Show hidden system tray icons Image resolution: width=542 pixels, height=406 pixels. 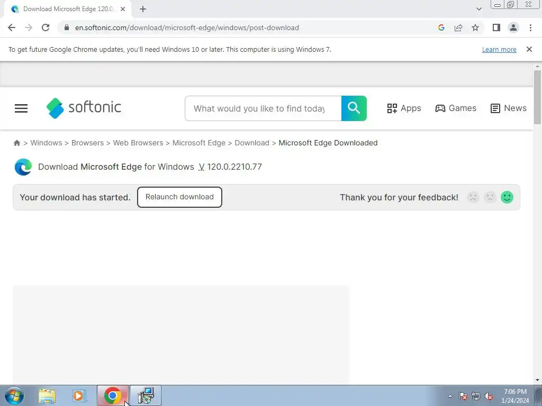click(x=450, y=396)
